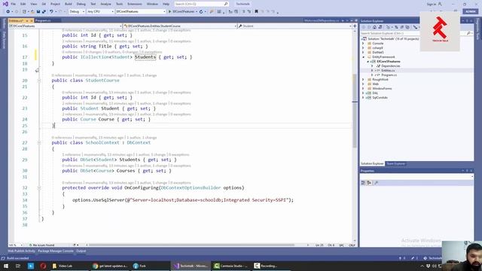Click the DbContext base type on line 27
This screenshot has width=482, height=271.
[139, 142]
